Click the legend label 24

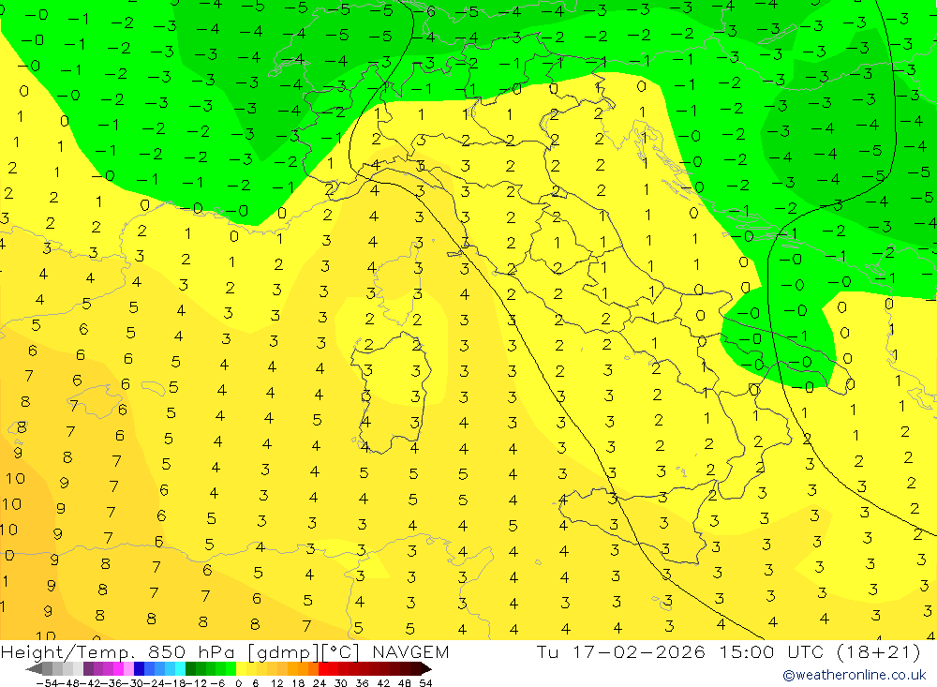click(320, 683)
